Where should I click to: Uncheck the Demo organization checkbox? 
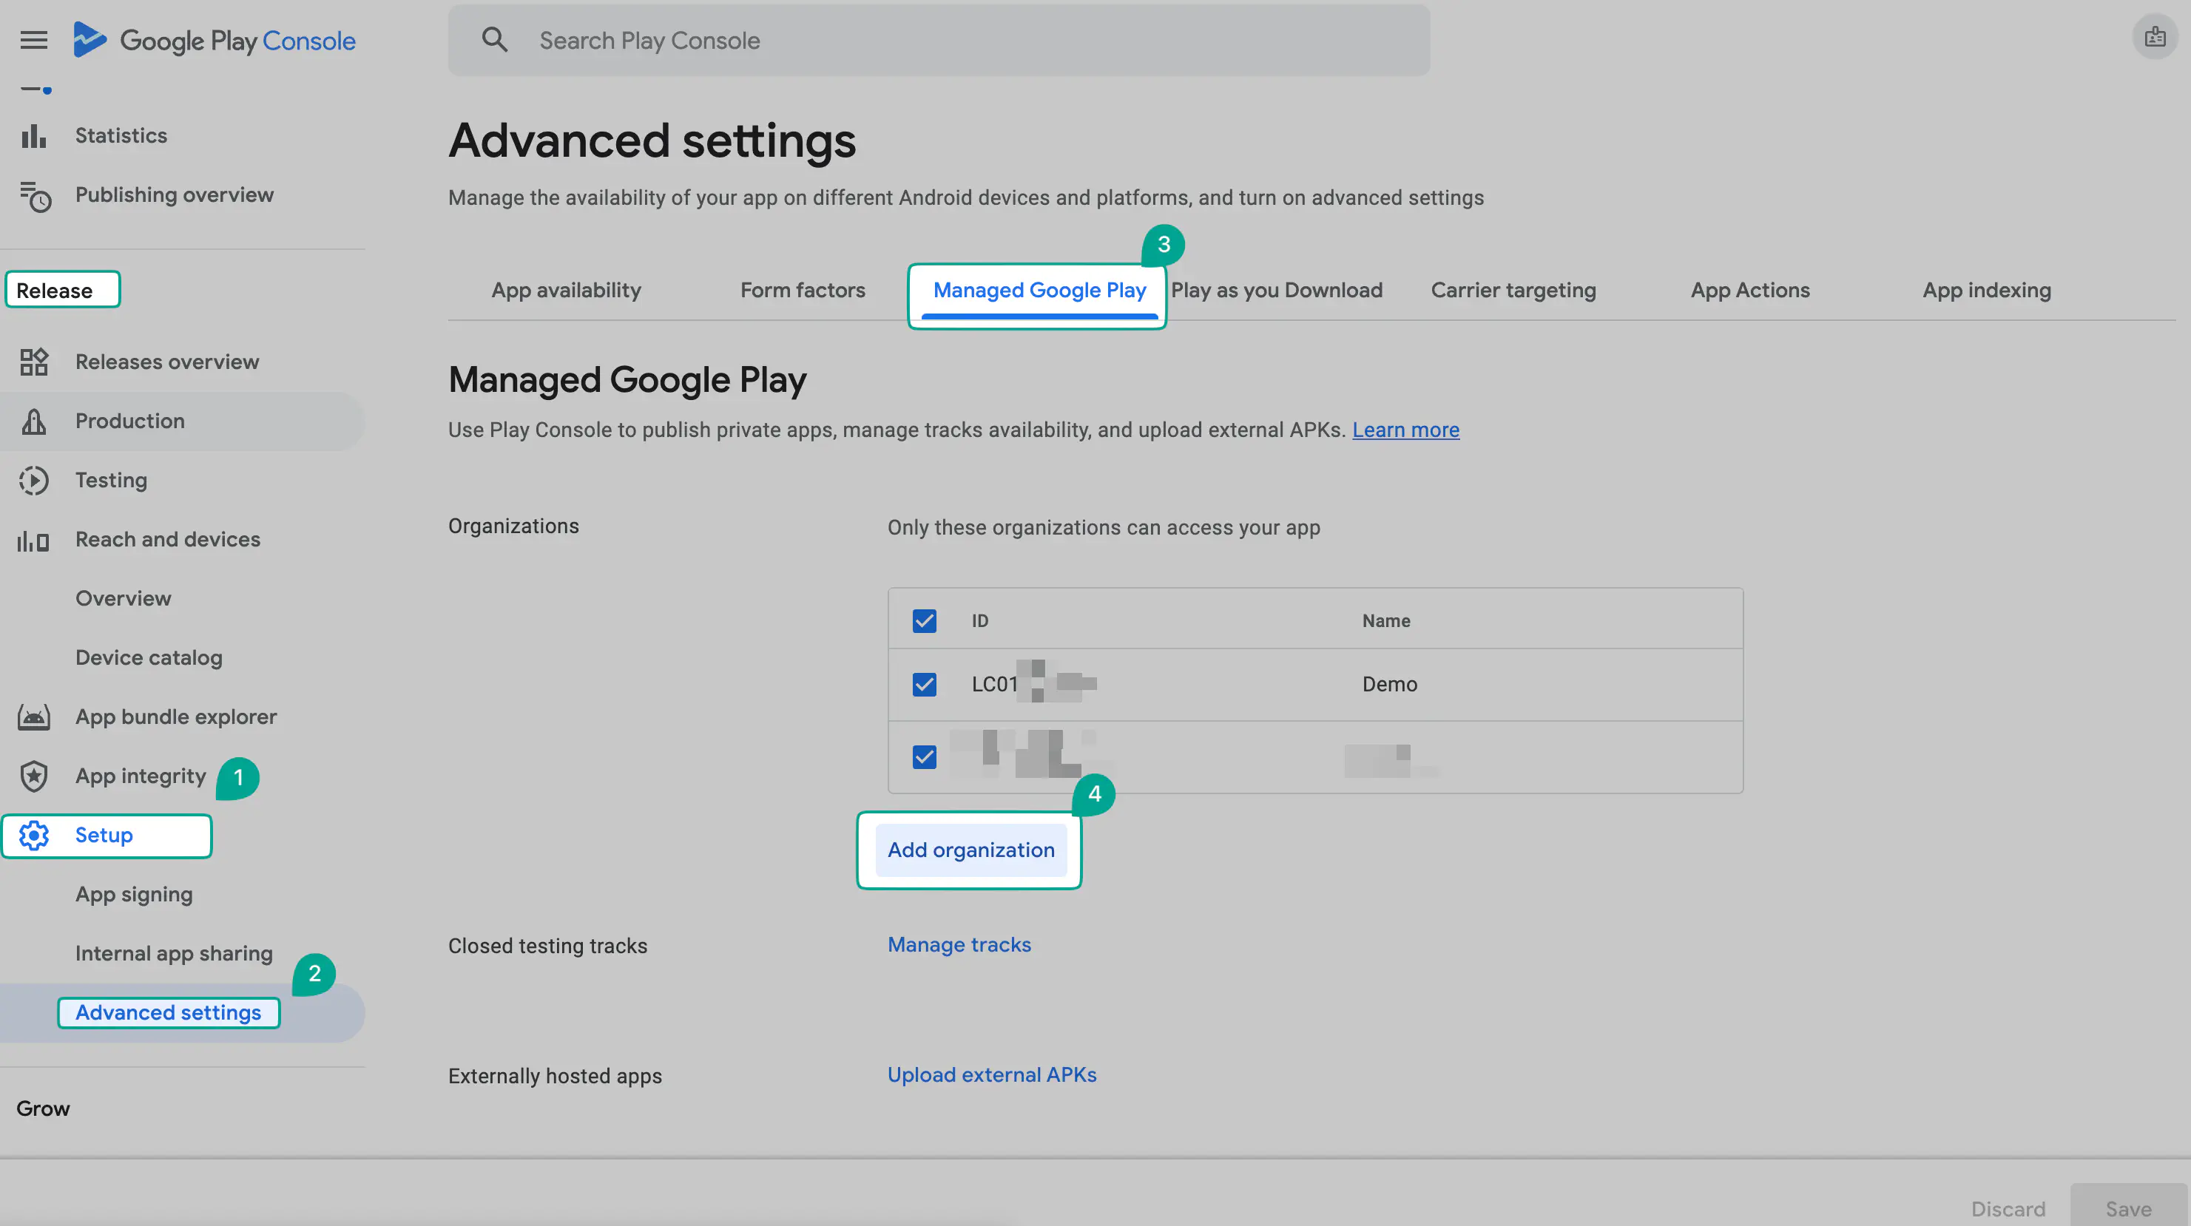pyautogui.click(x=925, y=685)
